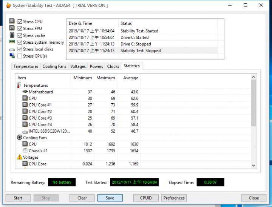
Task: Click the FPU percent icon beside Stress FPU
Action: click(x=12, y=28)
